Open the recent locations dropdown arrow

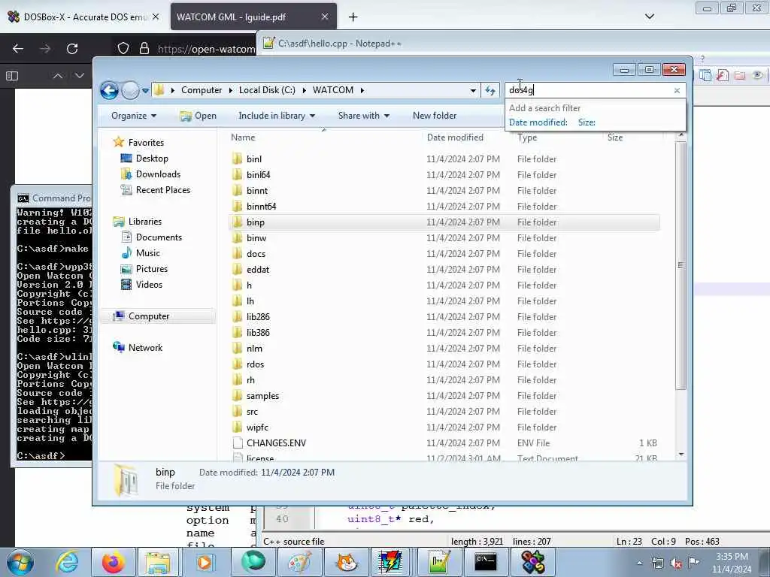pos(145,91)
